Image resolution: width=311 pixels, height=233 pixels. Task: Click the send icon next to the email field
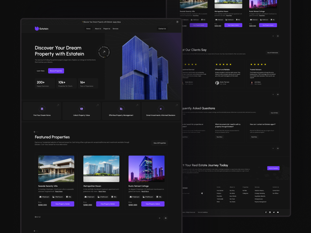(x=202, y=193)
